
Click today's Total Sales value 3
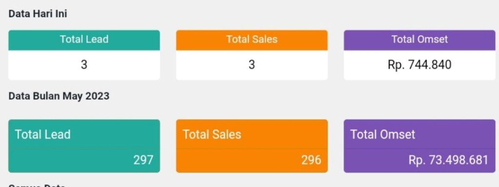point(252,65)
